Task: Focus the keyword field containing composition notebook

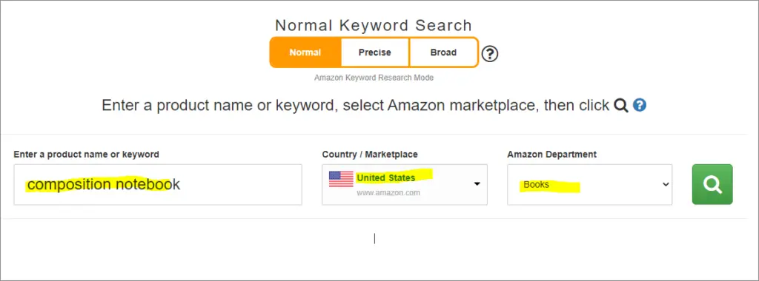Action: point(158,184)
